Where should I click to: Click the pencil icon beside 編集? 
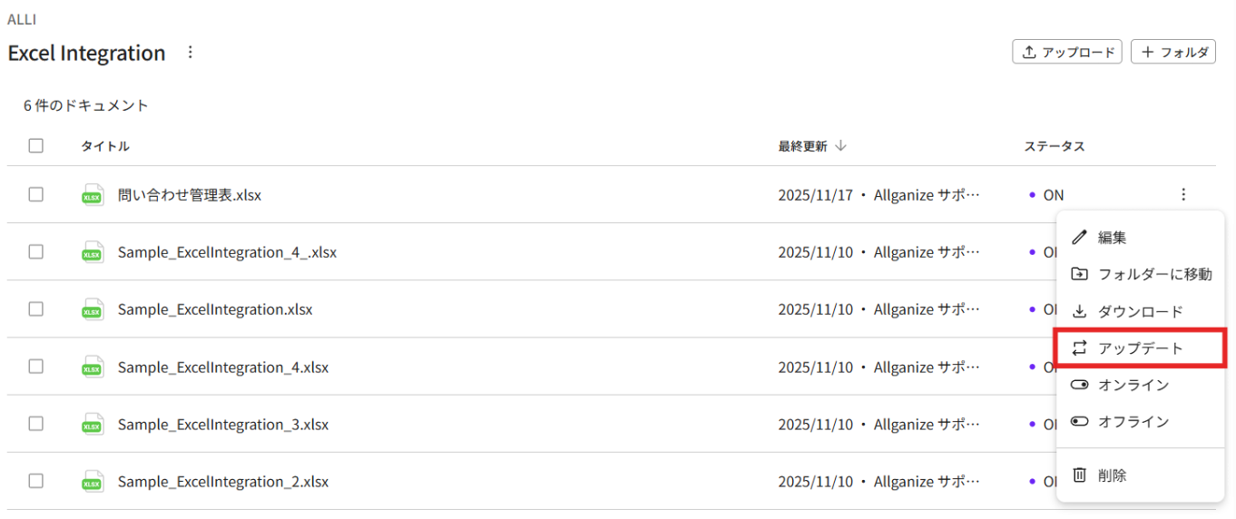click(1079, 238)
